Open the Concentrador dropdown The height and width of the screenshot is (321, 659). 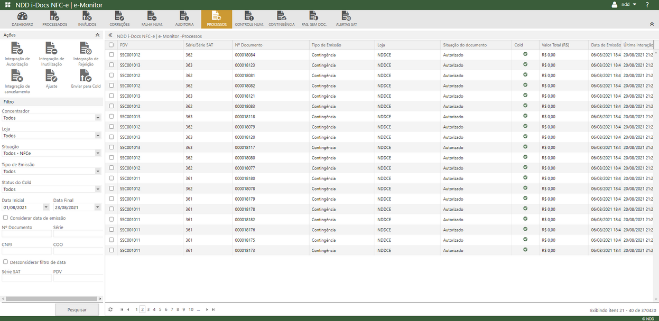coord(51,118)
